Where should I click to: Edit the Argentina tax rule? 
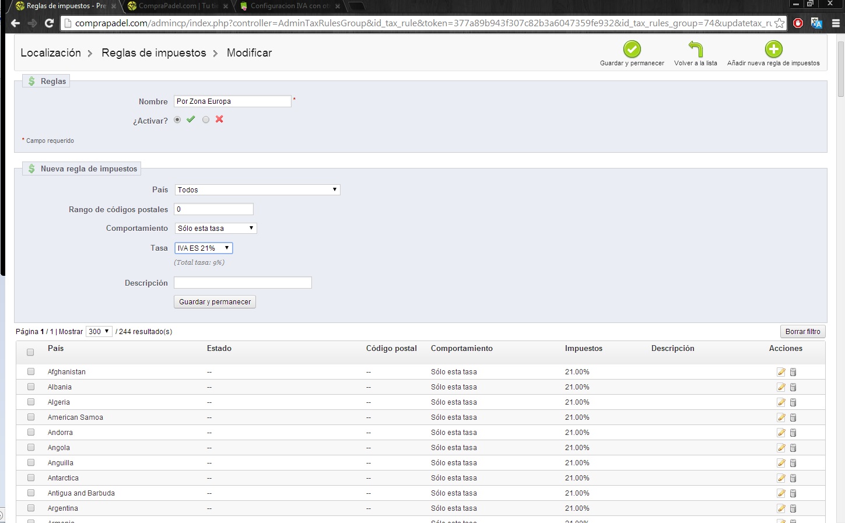click(781, 508)
